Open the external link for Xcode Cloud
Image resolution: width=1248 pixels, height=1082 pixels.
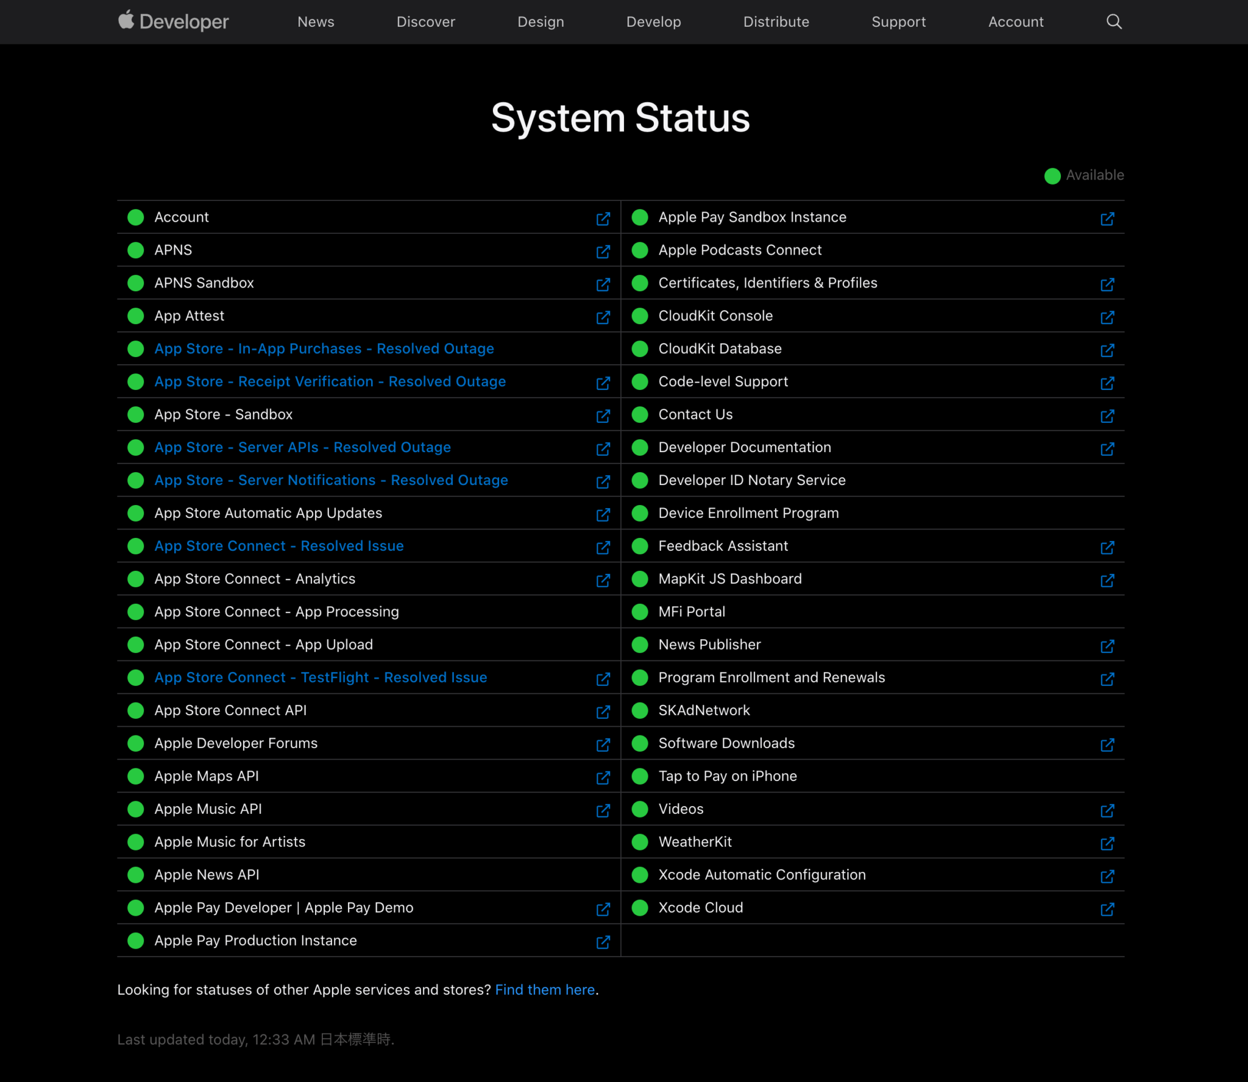[1108, 910]
